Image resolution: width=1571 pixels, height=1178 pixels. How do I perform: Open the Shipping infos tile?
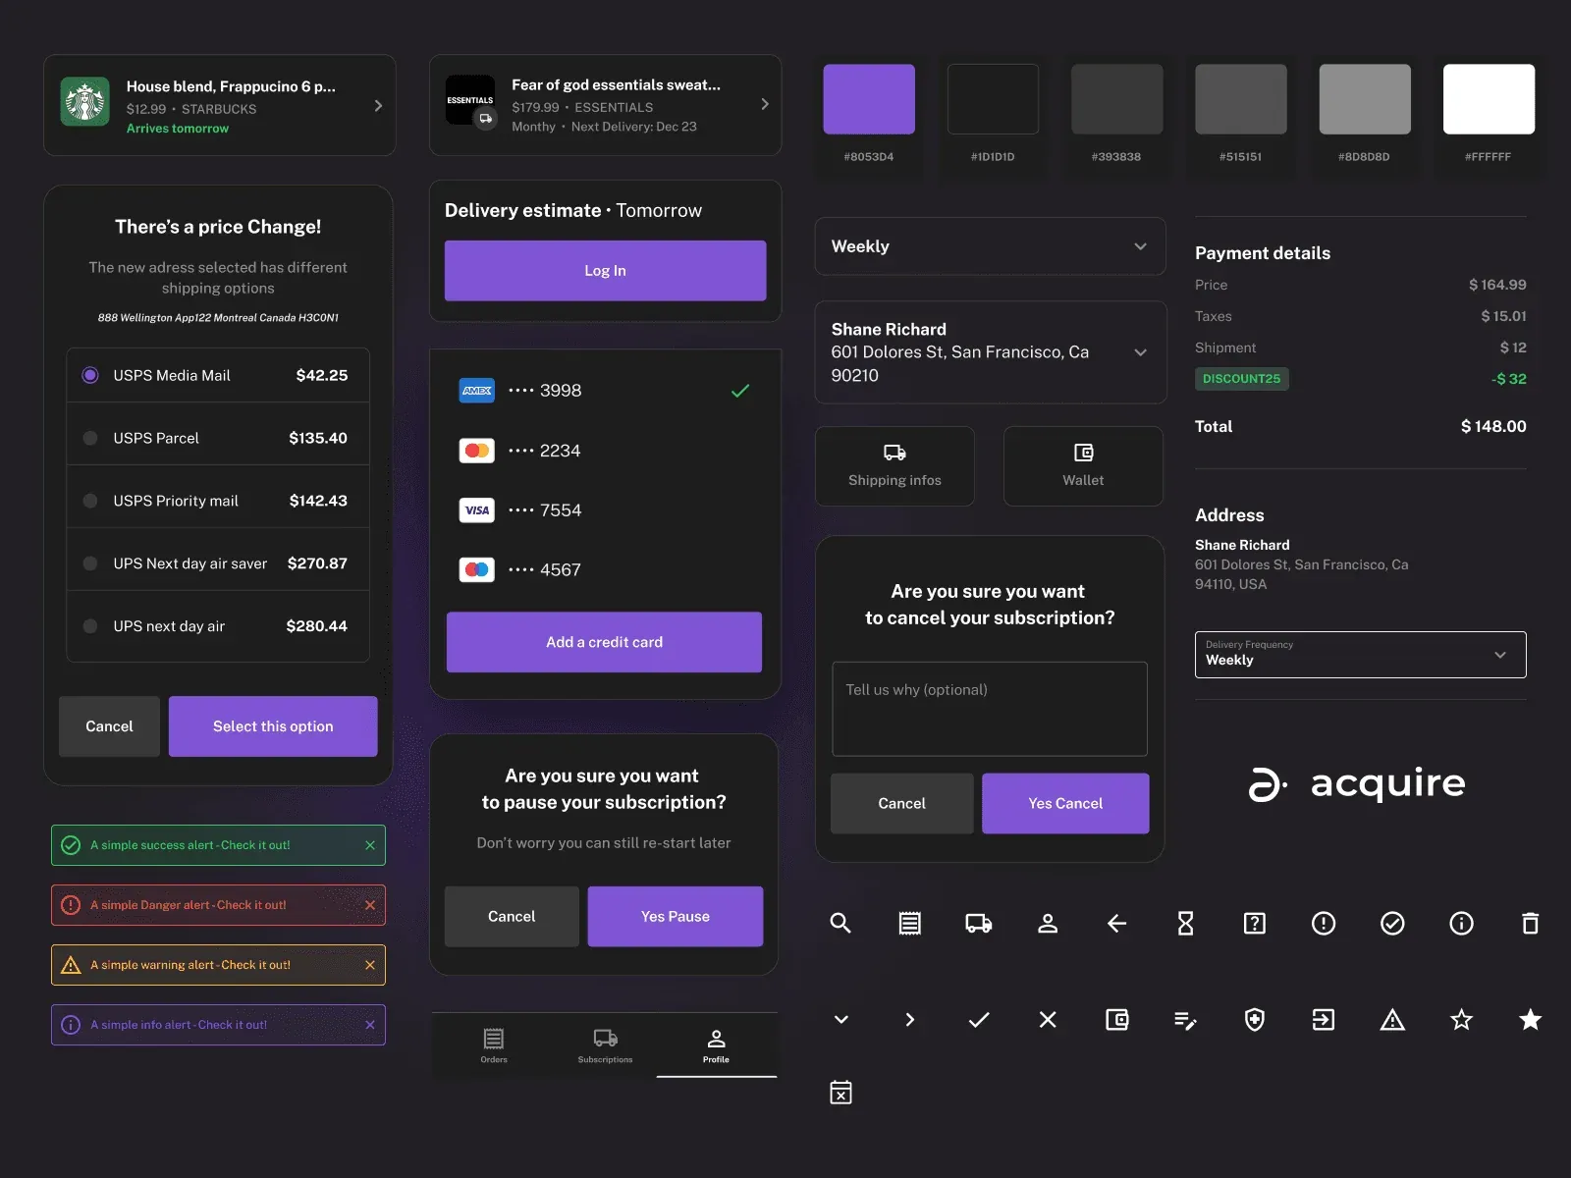[894, 466]
